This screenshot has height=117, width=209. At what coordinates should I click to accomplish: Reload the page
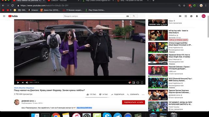point(12,6)
